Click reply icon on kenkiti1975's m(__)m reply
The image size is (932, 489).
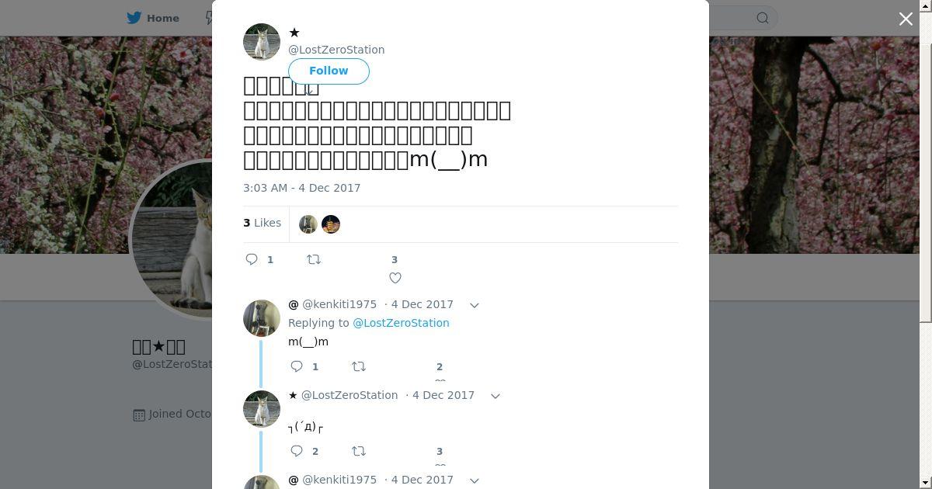(297, 366)
